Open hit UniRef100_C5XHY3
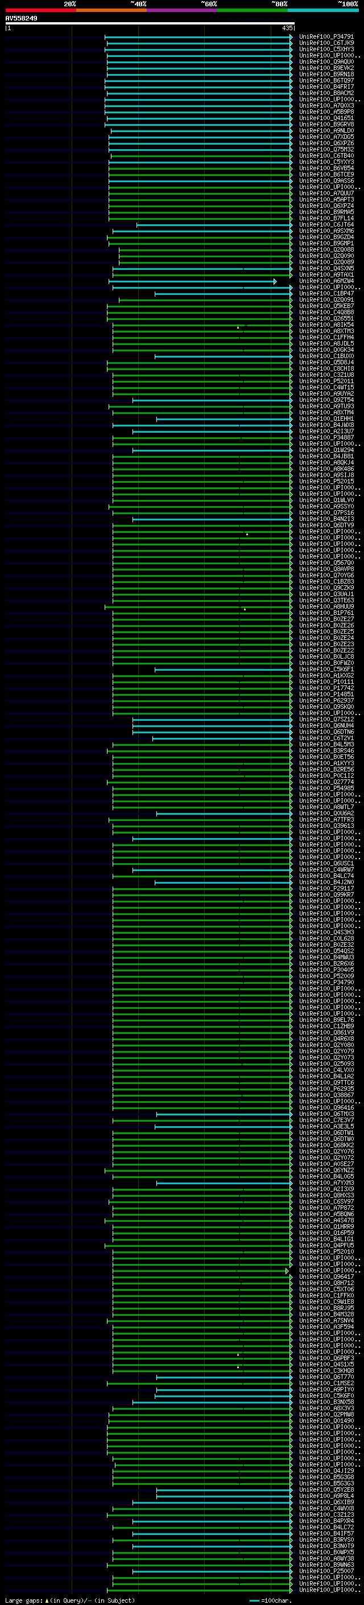 pos(326,49)
